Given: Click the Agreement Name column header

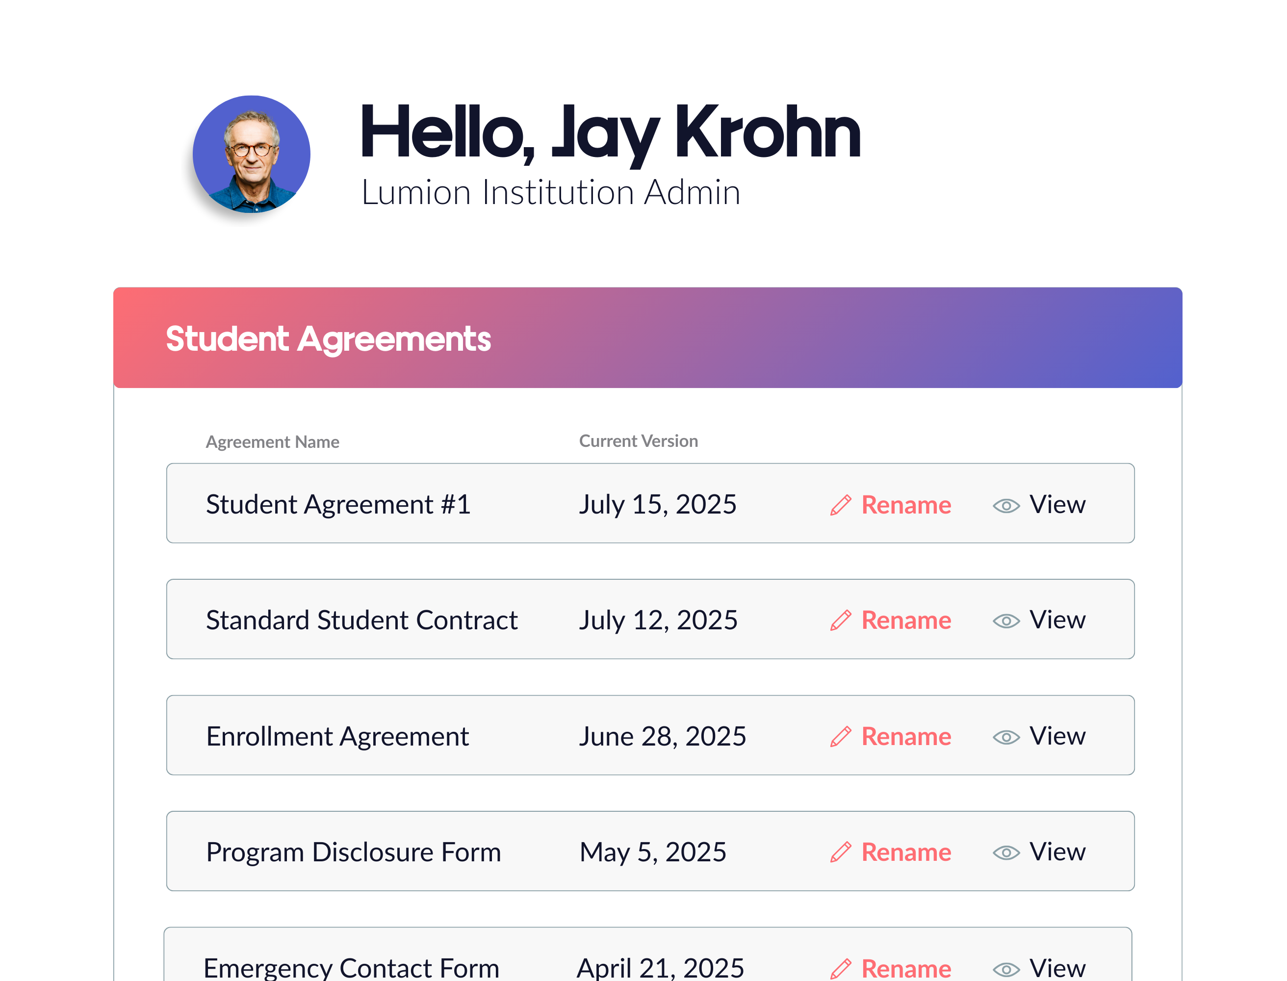Looking at the screenshot, I should 273,442.
